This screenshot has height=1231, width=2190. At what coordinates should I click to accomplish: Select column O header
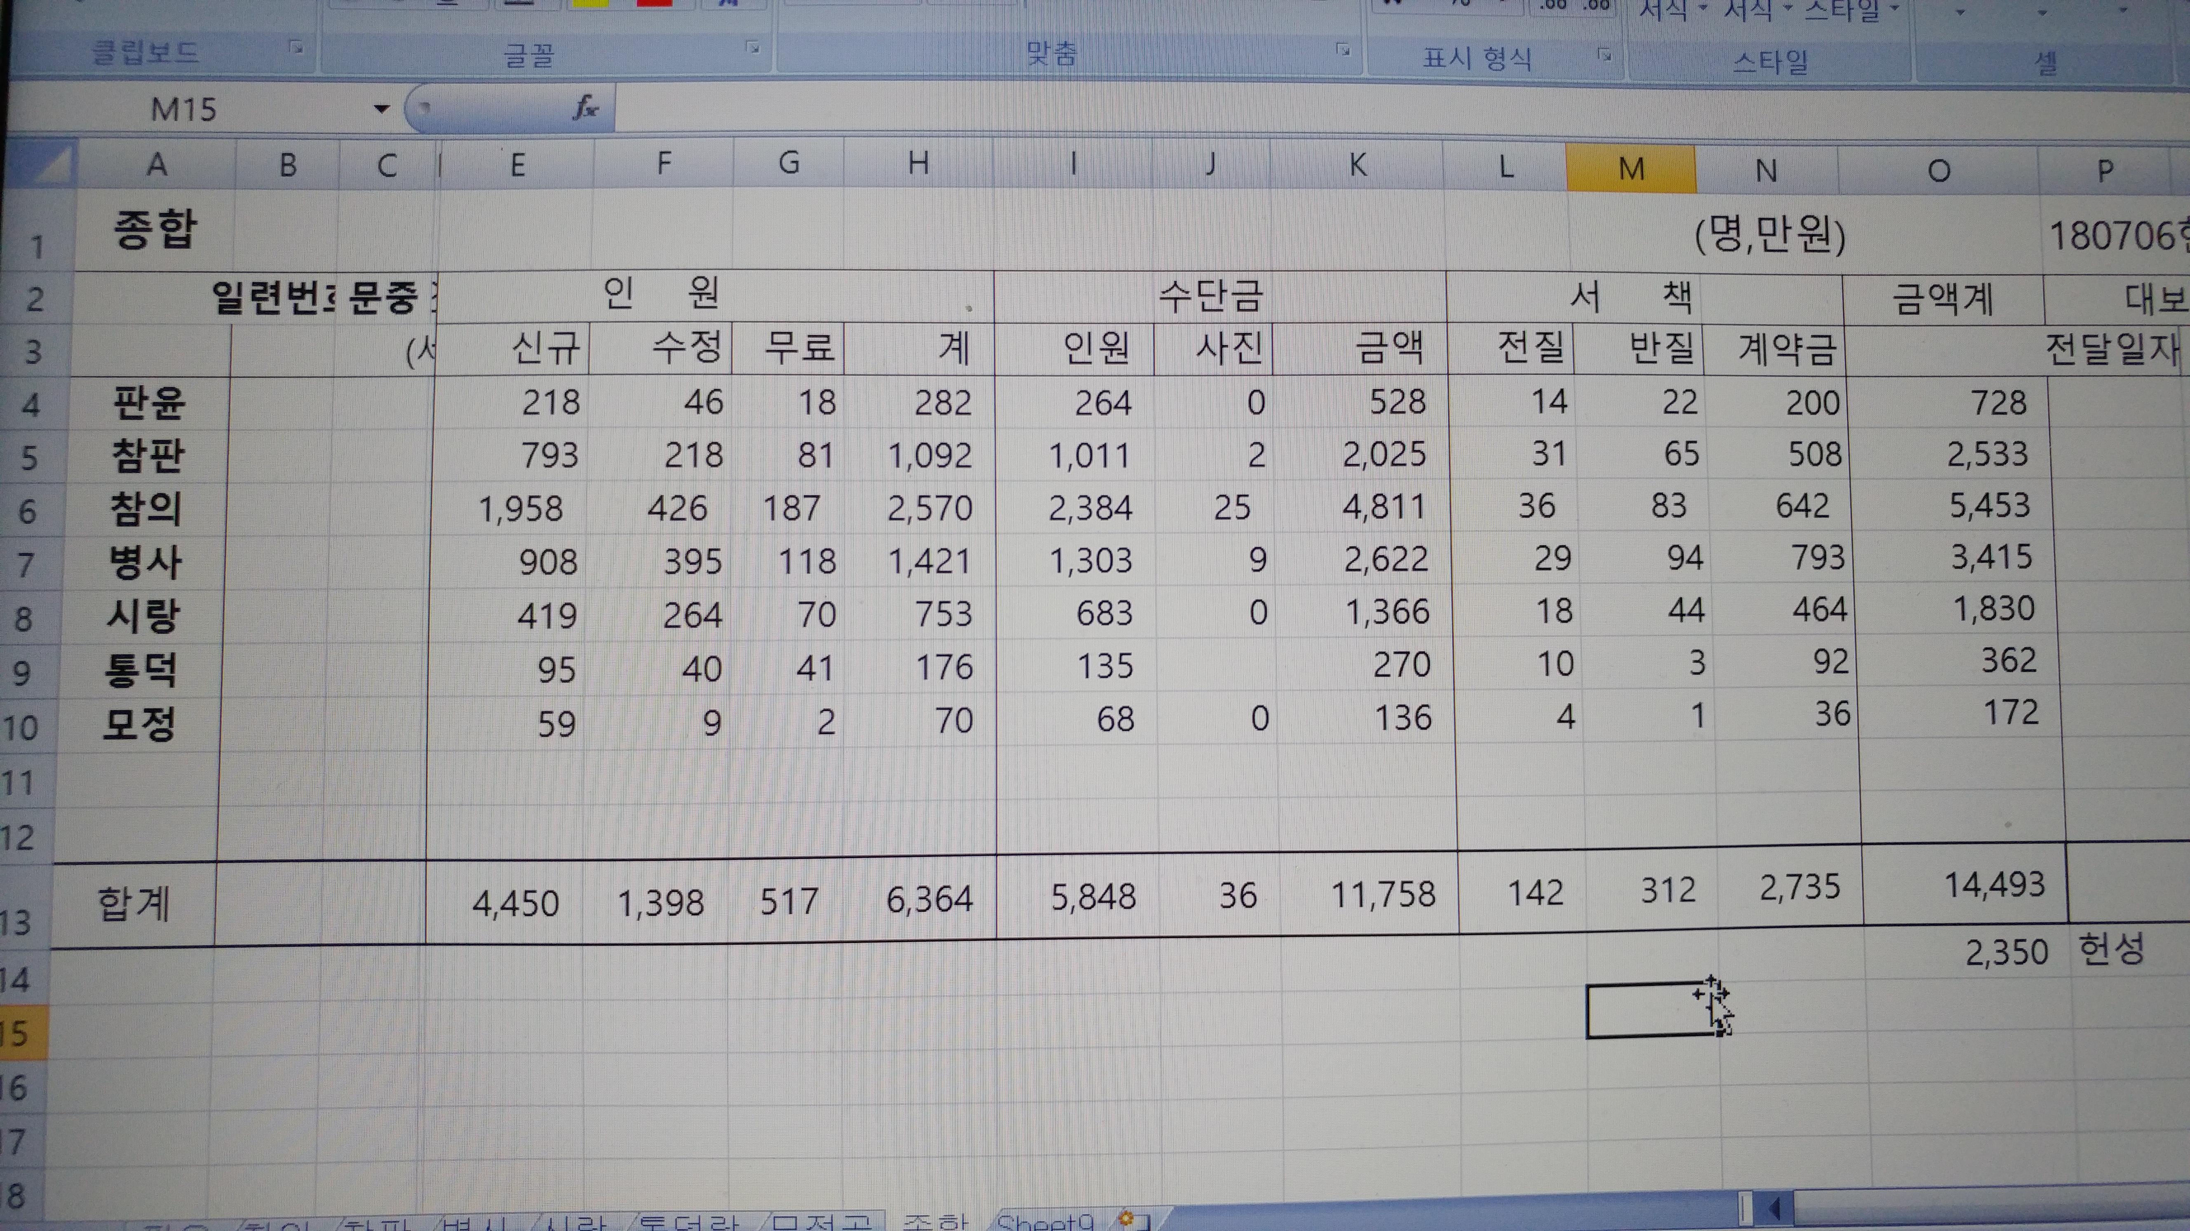tap(1939, 171)
